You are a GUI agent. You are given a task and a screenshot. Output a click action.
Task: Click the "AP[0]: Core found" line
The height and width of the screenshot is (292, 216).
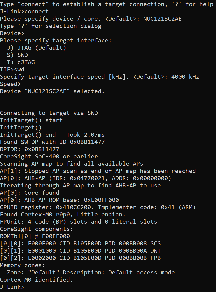[30, 193]
